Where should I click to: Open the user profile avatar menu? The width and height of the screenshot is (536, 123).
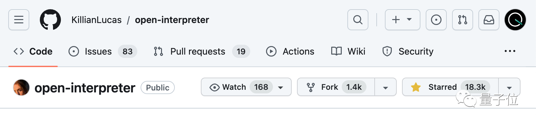(x=515, y=20)
